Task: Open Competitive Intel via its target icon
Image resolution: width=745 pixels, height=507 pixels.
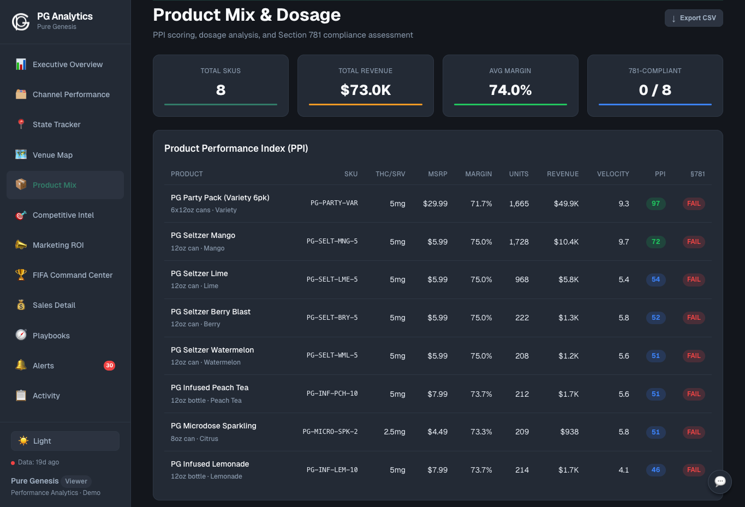Action: click(x=21, y=214)
